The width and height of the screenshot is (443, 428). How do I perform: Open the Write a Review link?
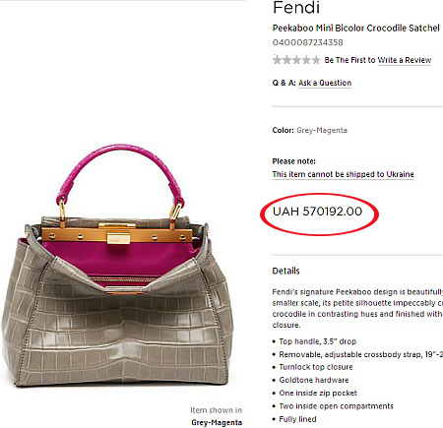405,60
